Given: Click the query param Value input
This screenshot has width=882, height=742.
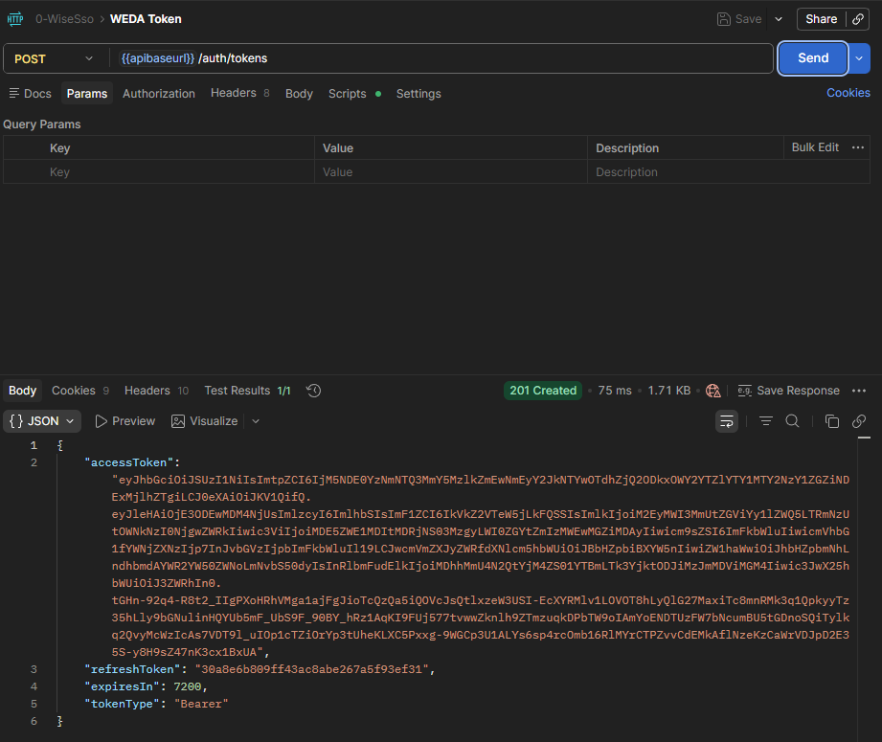Looking at the screenshot, I should tap(450, 172).
